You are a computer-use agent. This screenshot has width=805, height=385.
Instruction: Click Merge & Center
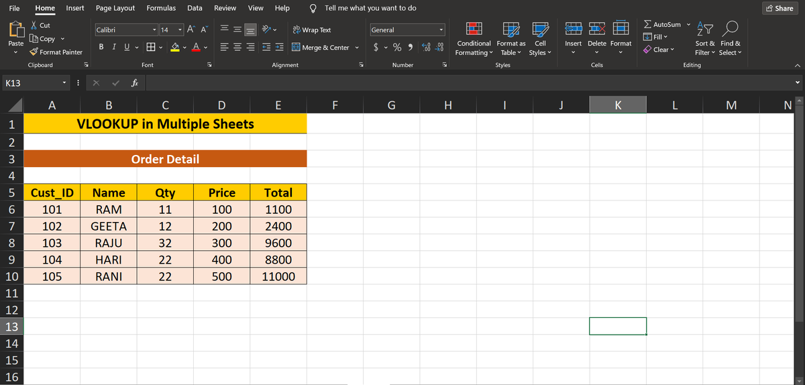pos(321,48)
